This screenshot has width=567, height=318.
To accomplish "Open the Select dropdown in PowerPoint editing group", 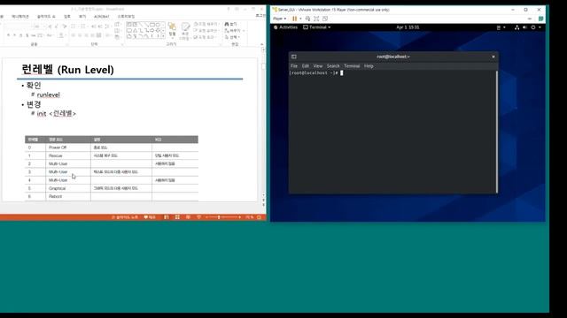I will click(232, 37).
